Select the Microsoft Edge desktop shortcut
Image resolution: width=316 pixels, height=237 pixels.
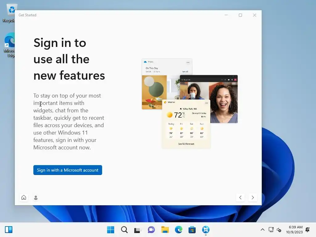[x=9, y=45]
